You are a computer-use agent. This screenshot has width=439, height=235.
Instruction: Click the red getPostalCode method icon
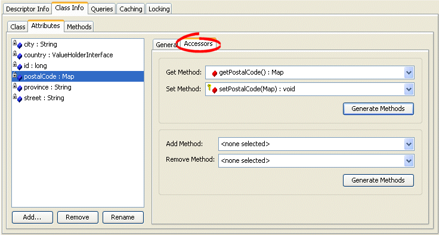point(215,73)
